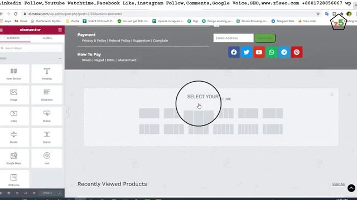357x200 pixels.
Task: Open the Privacy & Policy link
Action: point(94,41)
